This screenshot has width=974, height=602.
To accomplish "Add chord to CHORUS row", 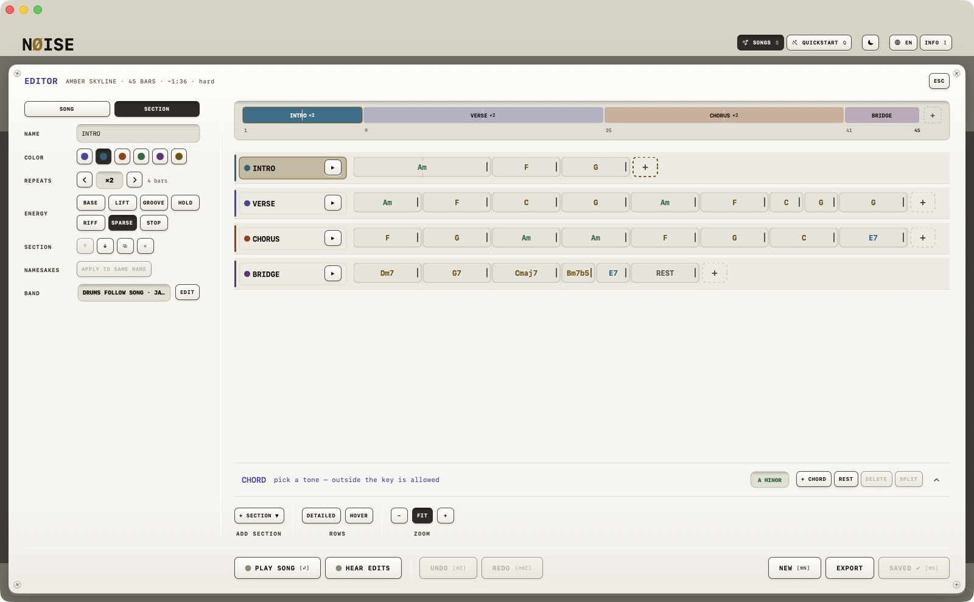I will (923, 238).
